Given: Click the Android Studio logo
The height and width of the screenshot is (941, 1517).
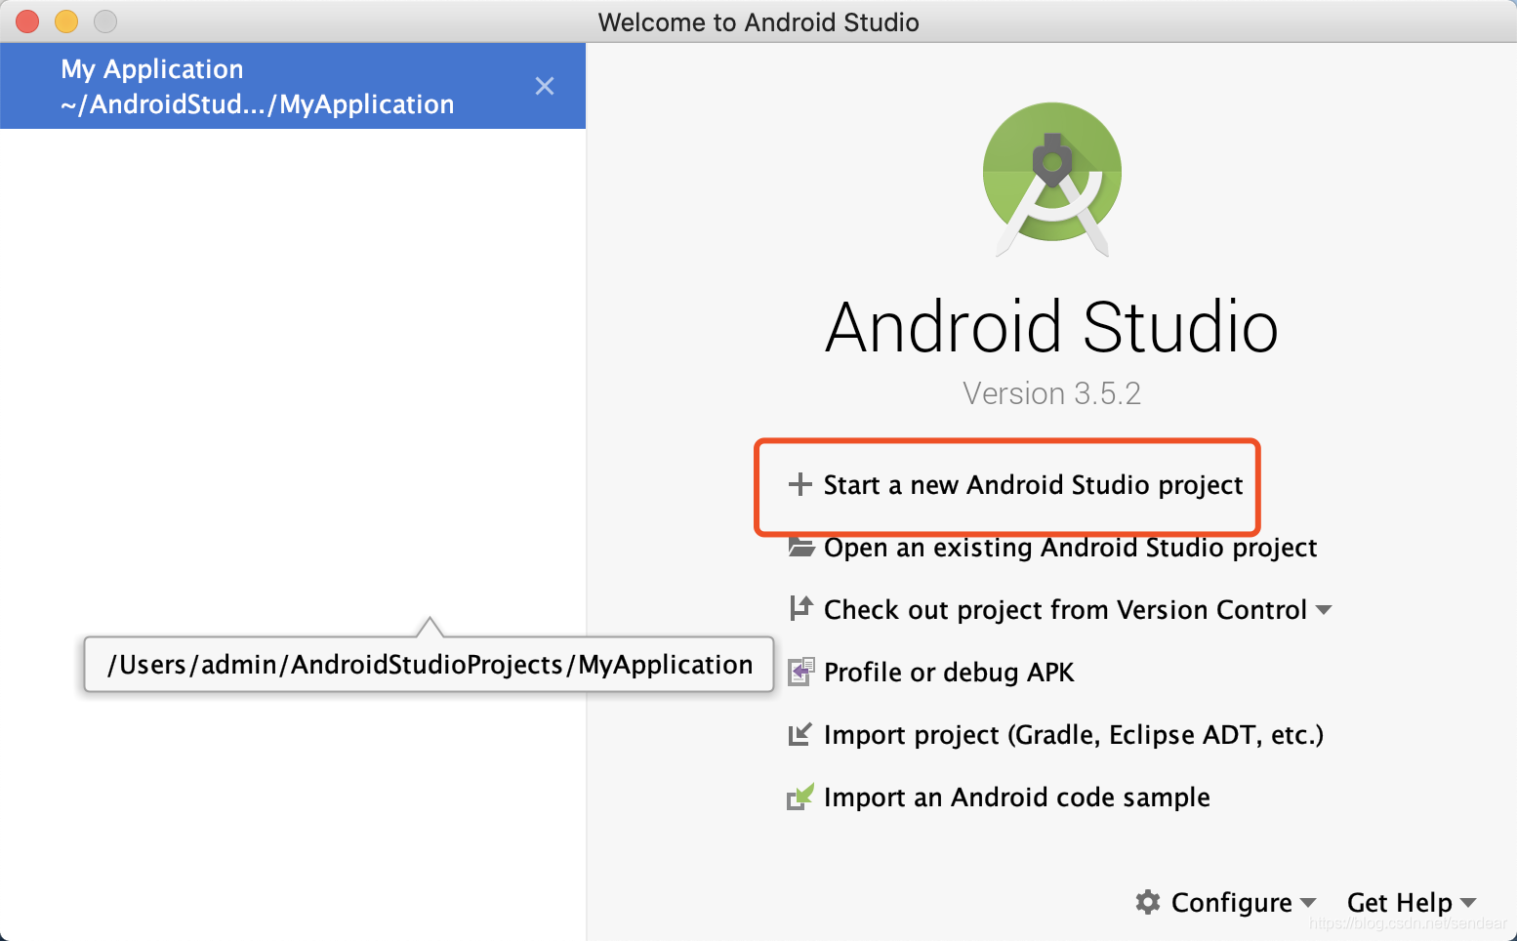Looking at the screenshot, I should pos(1052,179).
